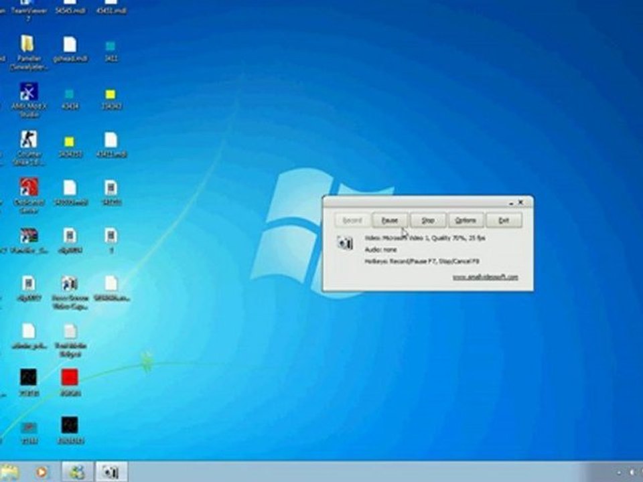Click the screen recorder taskbar button
The width and height of the screenshot is (643, 482).
pyautogui.click(x=111, y=472)
